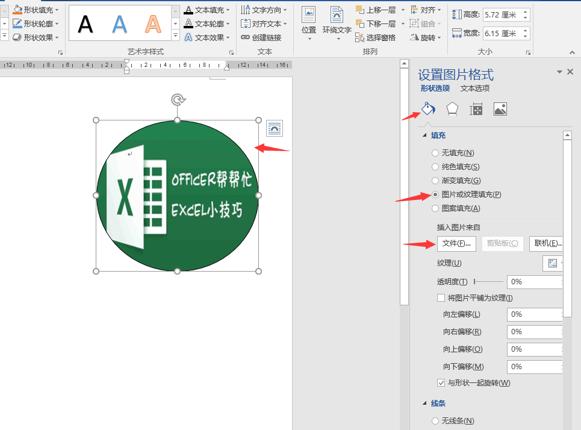Collapse the 填充 section

(424, 136)
